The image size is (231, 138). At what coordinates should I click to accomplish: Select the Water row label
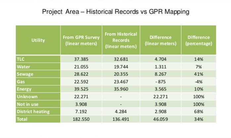pos(23,67)
